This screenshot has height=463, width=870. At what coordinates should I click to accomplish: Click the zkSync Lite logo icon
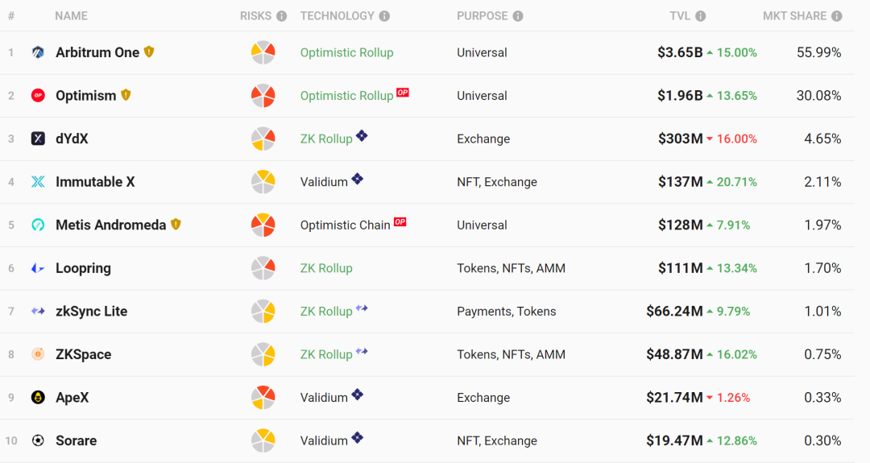38,311
